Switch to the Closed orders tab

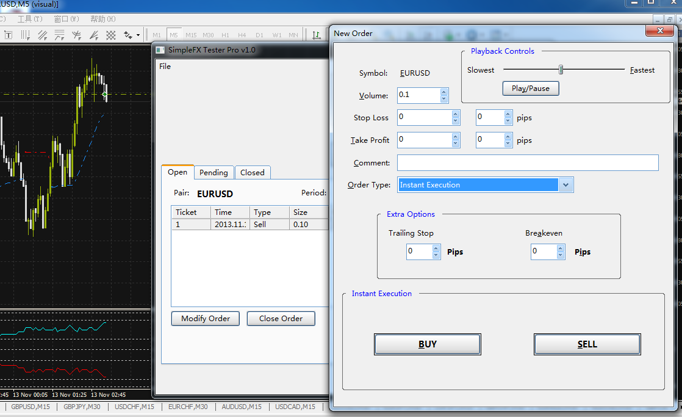253,172
